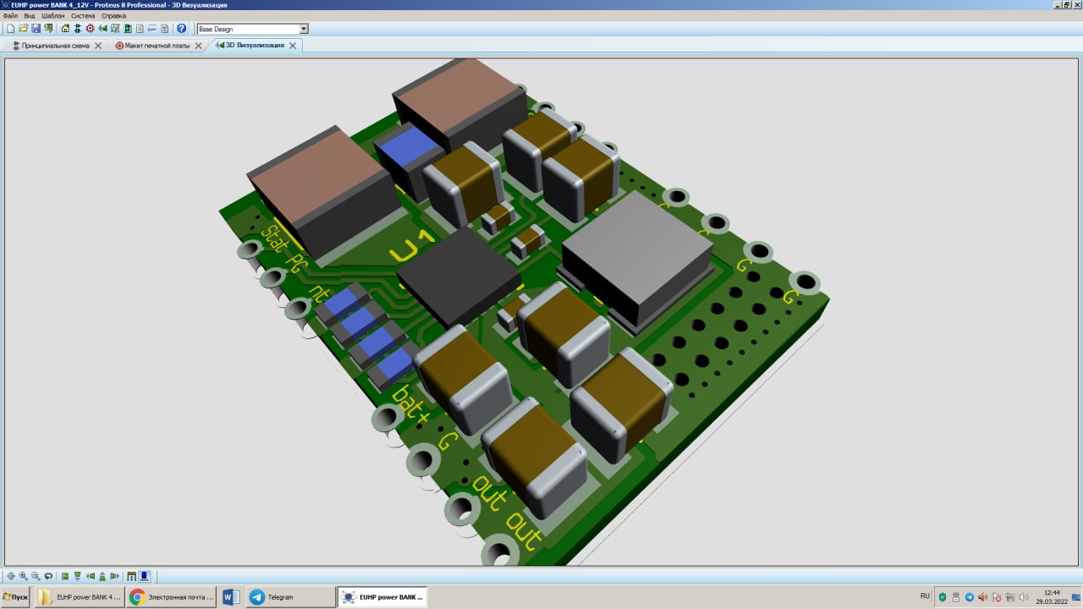Click the auto spin orbit icon
Viewport: 1083px width, 609px height.
[x=48, y=576]
